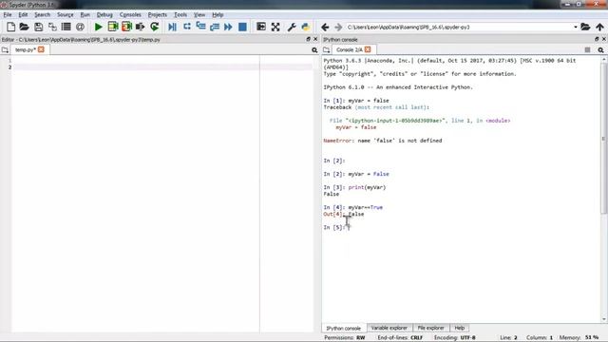
Task: Open the Consoles menu
Action: pos(130,15)
